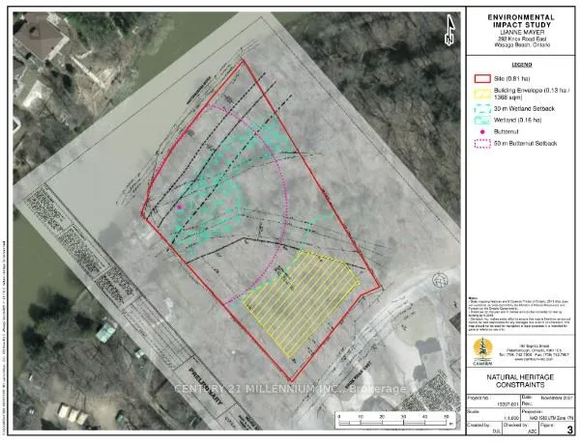Click the 30 m Wetland Setback legend swatch
Screen dimensions: 580x443
(482, 109)
